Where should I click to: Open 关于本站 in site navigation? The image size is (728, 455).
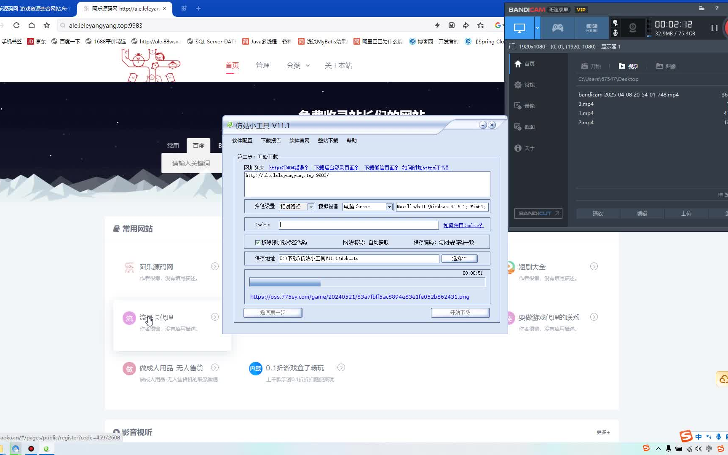pyautogui.click(x=338, y=66)
